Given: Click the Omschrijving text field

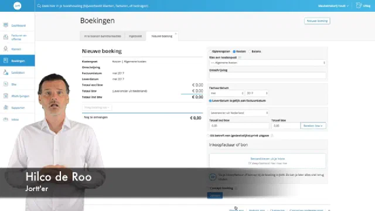Looking at the screenshot, I should coord(267,76).
